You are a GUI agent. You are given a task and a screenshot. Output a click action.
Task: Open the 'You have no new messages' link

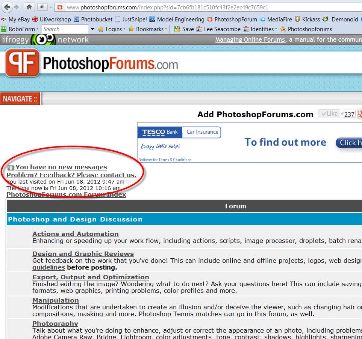point(61,167)
